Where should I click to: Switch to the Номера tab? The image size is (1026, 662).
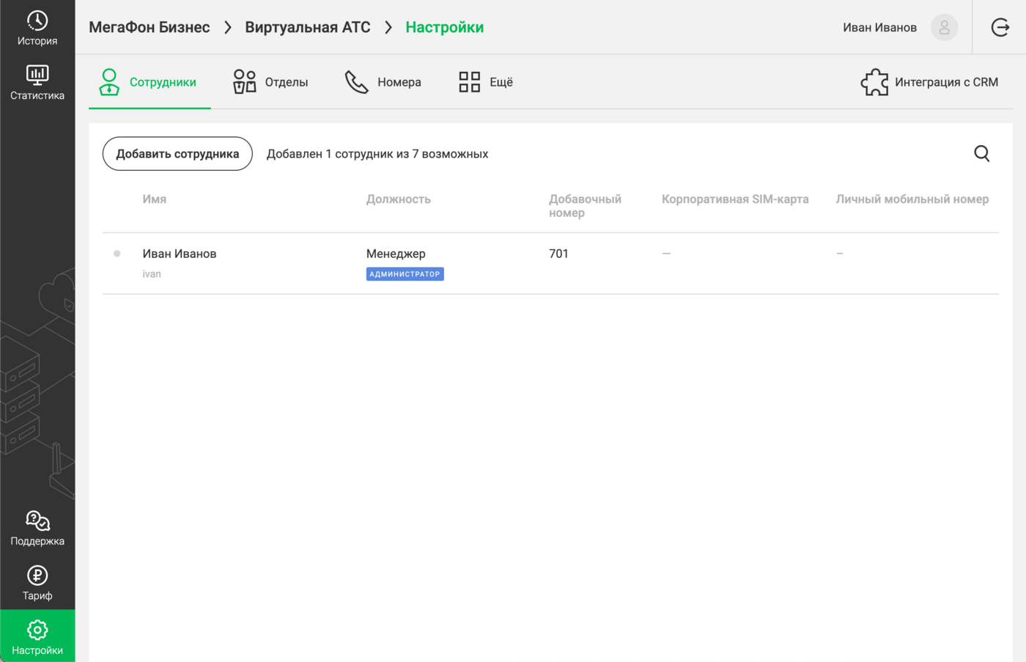click(383, 82)
